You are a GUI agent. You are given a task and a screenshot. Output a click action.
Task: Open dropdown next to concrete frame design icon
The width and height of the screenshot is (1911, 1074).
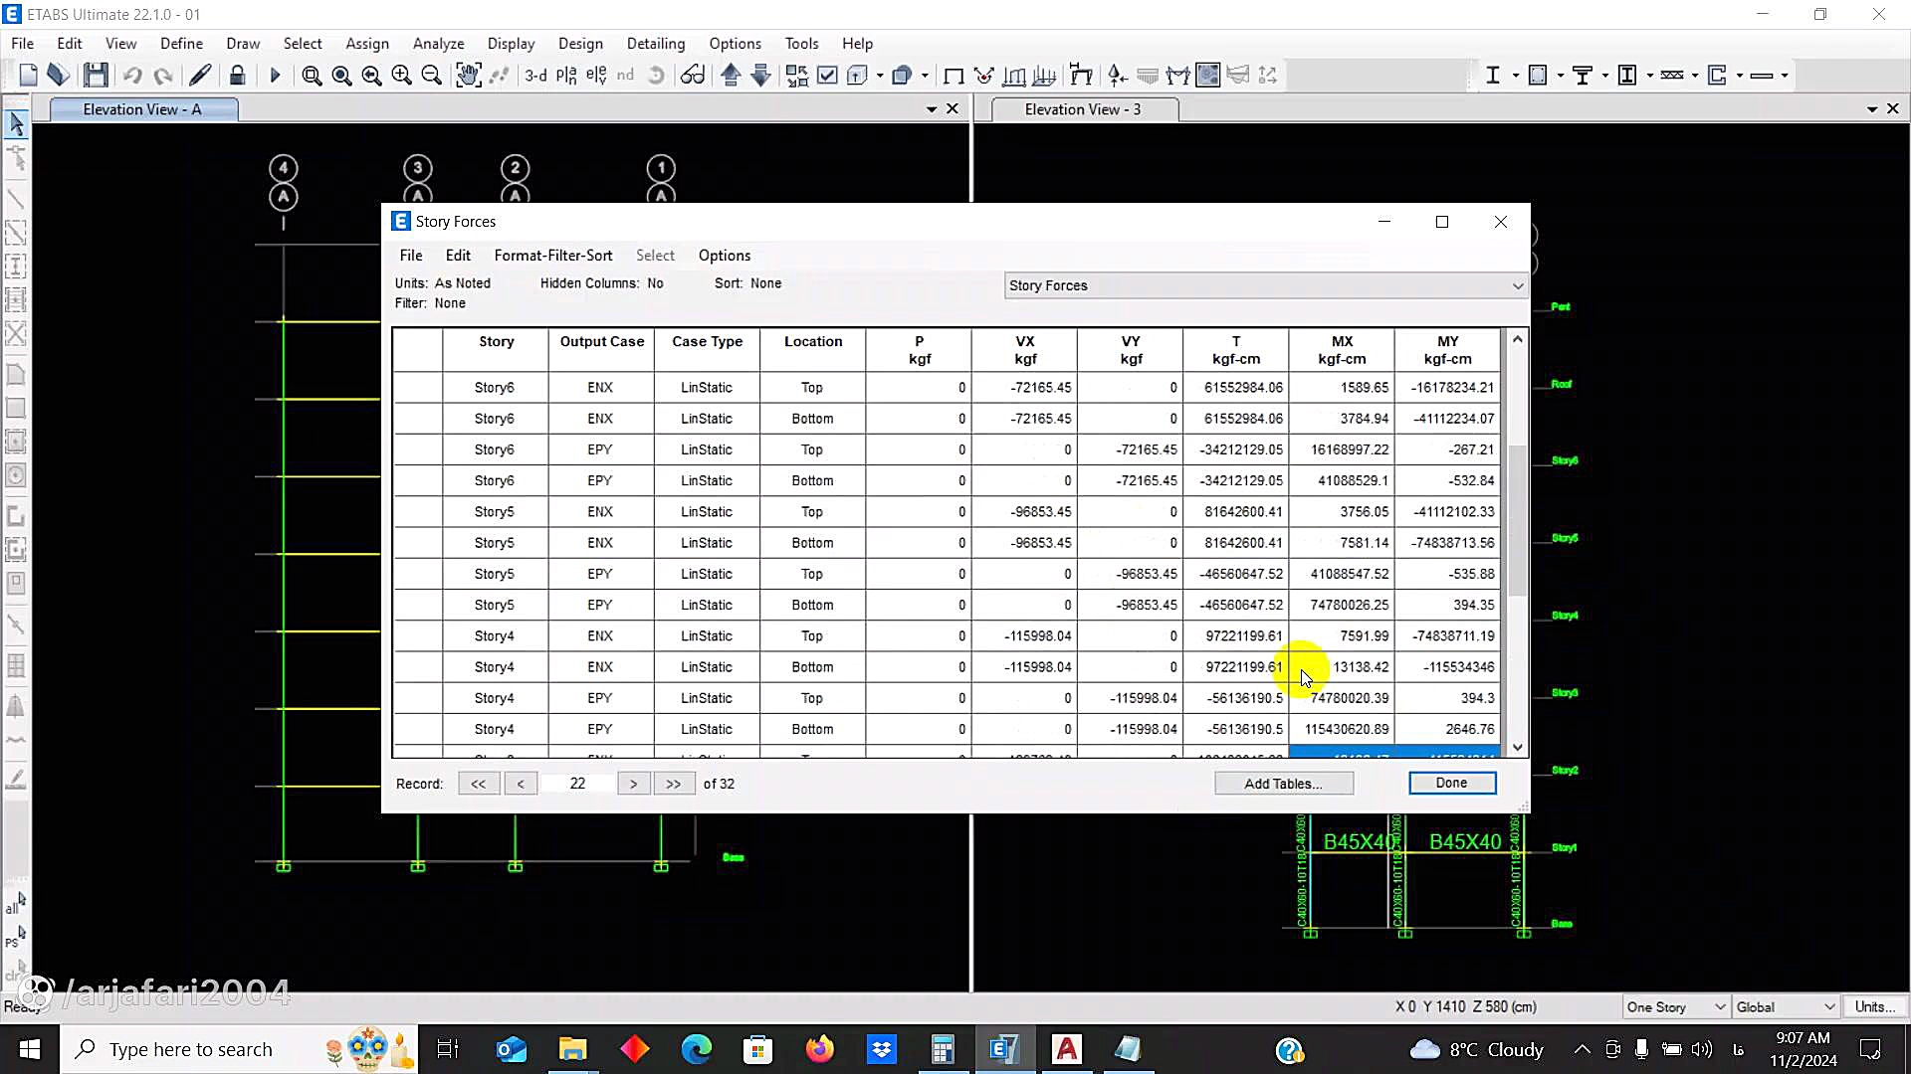[1561, 76]
